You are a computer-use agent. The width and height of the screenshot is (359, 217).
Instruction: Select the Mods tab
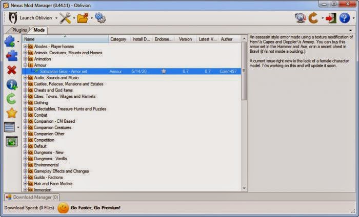[x=39, y=30]
